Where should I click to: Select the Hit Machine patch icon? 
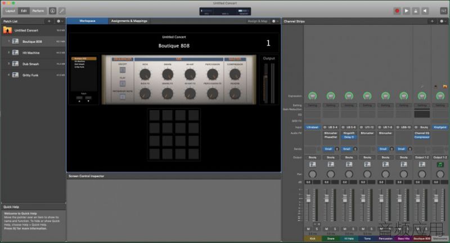coord(16,52)
